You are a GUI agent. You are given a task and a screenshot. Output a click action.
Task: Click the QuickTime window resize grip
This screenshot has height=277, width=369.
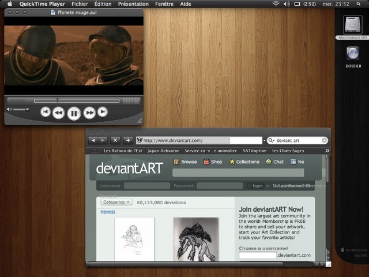pyautogui.click(x=140, y=121)
